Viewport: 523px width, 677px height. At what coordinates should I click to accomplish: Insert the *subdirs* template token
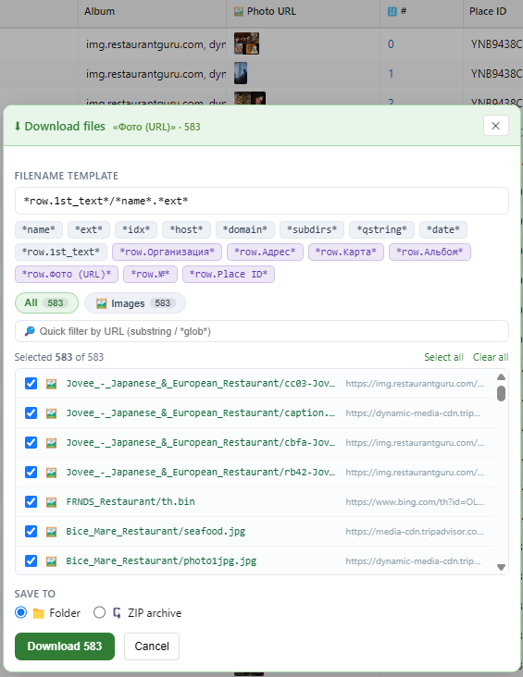(x=312, y=229)
